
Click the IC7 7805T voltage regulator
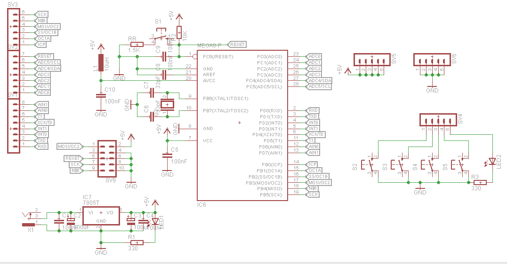point(101,216)
